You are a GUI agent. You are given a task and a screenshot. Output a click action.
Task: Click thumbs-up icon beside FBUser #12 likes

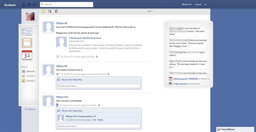tap(59, 111)
